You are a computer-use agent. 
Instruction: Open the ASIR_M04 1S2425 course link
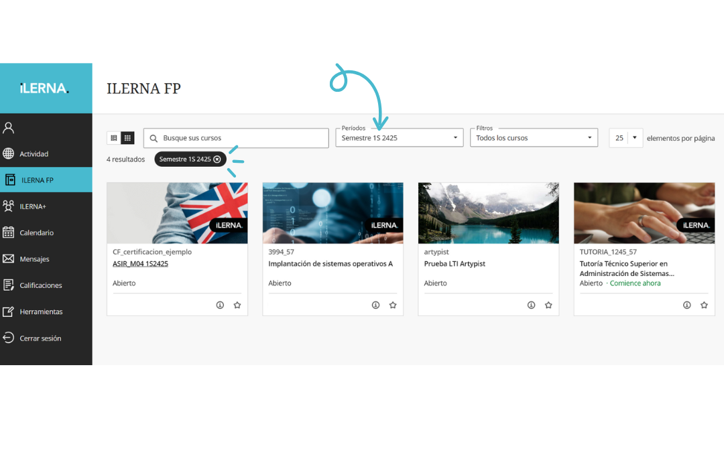pos(140,263)
